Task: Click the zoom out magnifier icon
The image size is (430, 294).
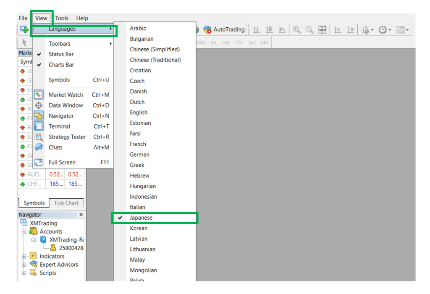Action: point(309,29)
